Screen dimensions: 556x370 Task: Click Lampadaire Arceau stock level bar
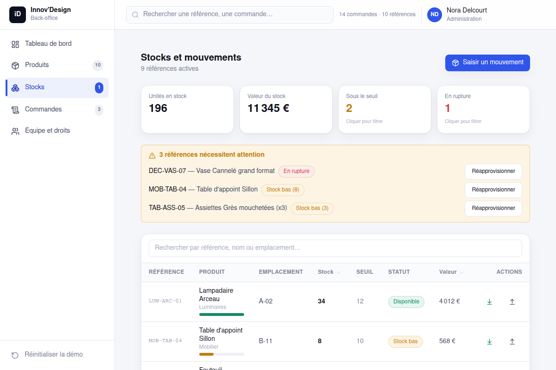pos(221,314)
